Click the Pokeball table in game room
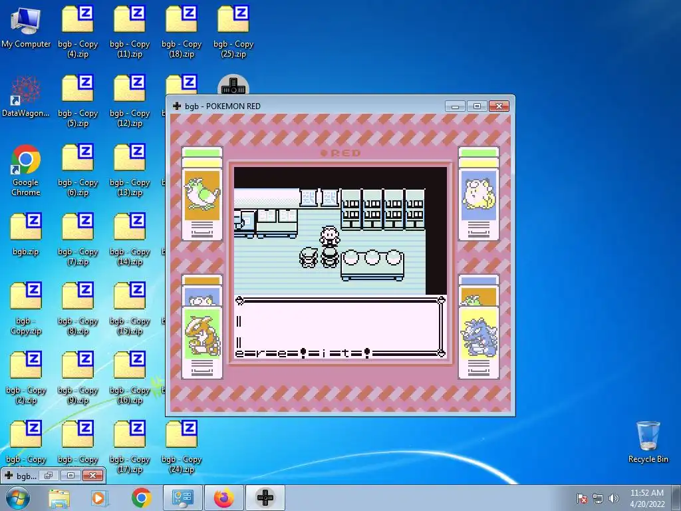The image size is (681, 511). (x=372, y=264)
